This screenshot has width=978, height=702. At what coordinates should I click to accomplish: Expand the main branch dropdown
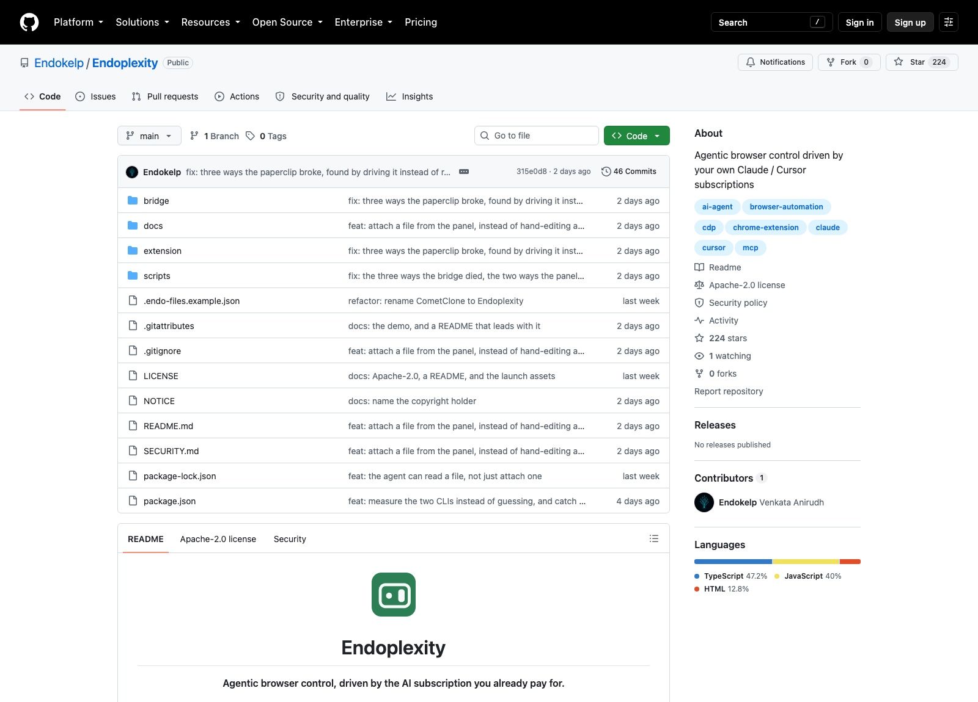click(149, 136)
